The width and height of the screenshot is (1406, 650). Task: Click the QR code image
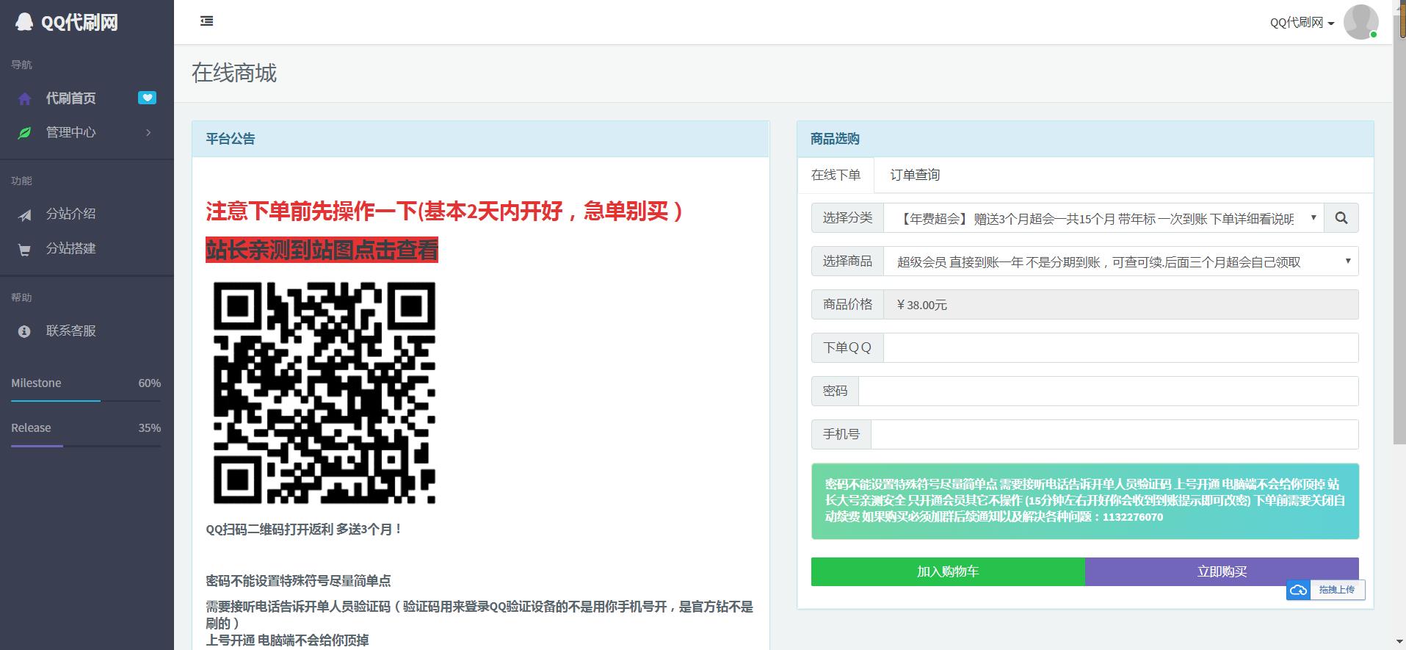325,393
